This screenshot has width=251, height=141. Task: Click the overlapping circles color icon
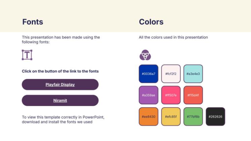145,55
